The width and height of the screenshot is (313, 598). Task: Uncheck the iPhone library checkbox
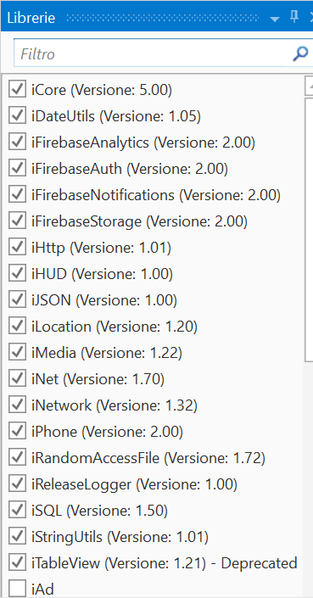[x=17, y=432]
